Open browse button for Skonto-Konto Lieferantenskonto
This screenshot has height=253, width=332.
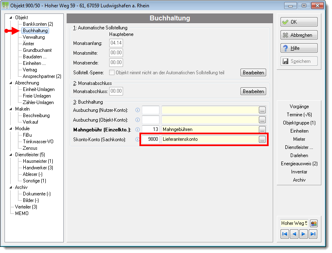click(x=262, y=140)
